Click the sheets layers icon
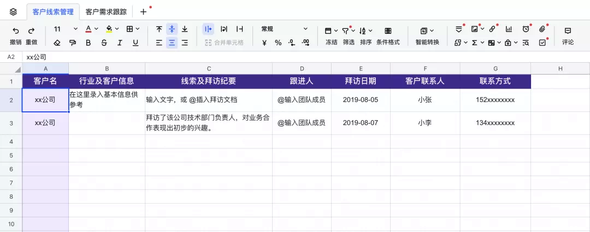 coord(14,11)
